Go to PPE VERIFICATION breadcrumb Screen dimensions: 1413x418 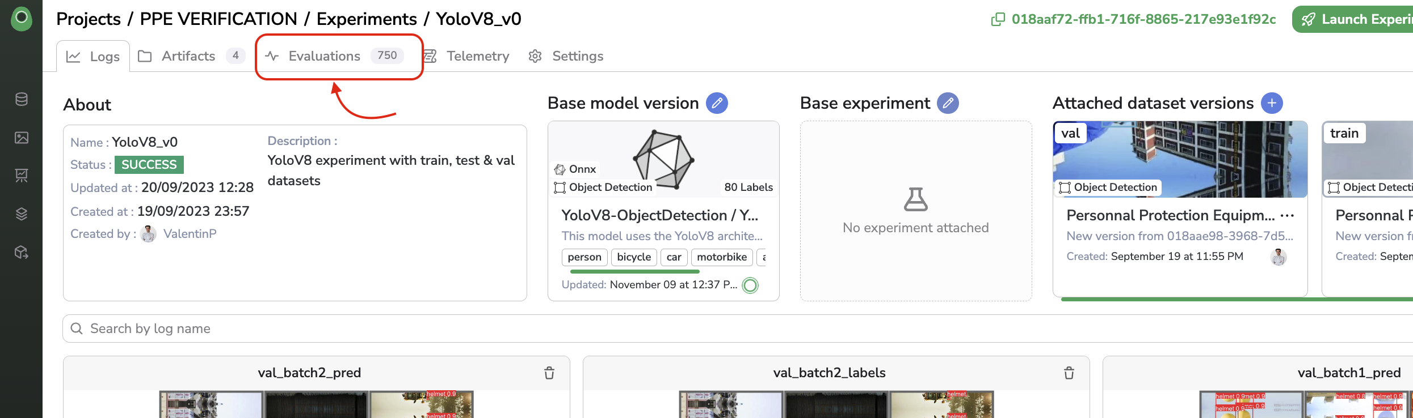(x=218, y=19)
